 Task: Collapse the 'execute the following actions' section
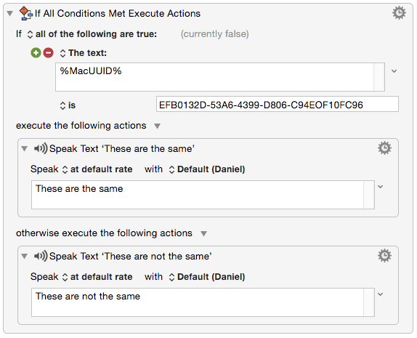pyautogui.click(x=158, y=126)
